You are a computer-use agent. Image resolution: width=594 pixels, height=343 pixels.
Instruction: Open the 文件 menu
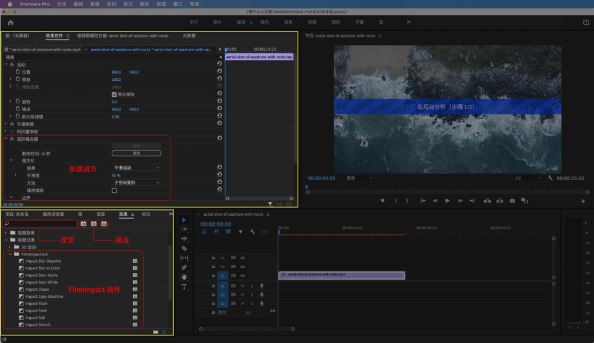pyautogui.click(x=61, y=4)
